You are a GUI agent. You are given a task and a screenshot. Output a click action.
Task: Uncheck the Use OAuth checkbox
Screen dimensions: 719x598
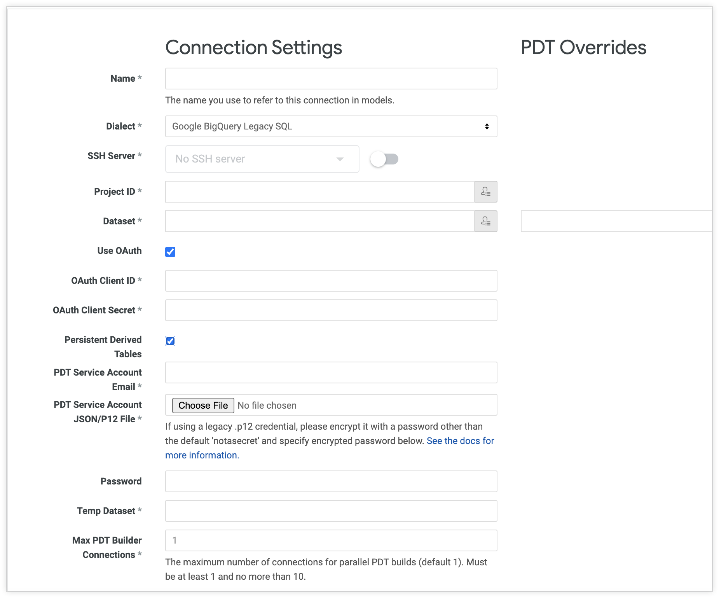pyautogui.click(x=170, y=252)
